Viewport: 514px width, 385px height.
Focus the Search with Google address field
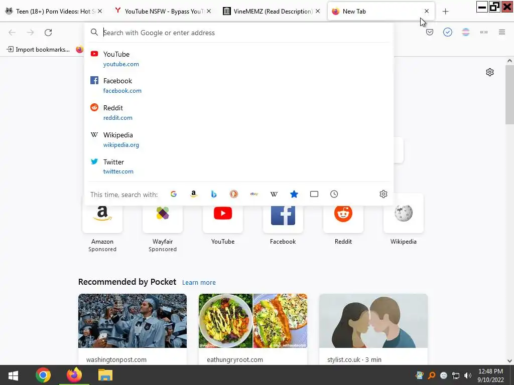[238, 33]
